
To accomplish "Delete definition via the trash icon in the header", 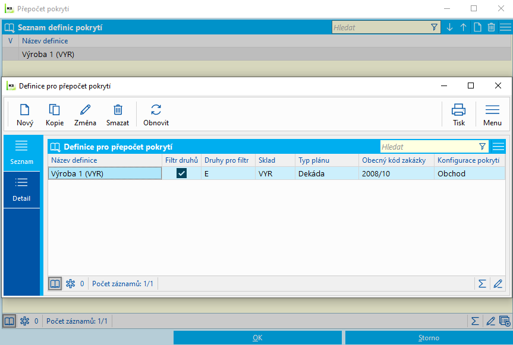I will tap(491, 27).
